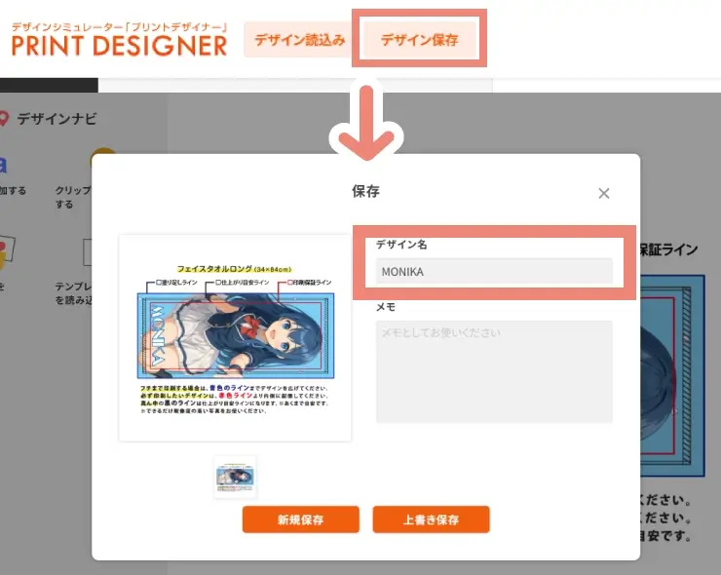Click the PRINT DESIGNER logo
The image size is (721, 575).
119,40
